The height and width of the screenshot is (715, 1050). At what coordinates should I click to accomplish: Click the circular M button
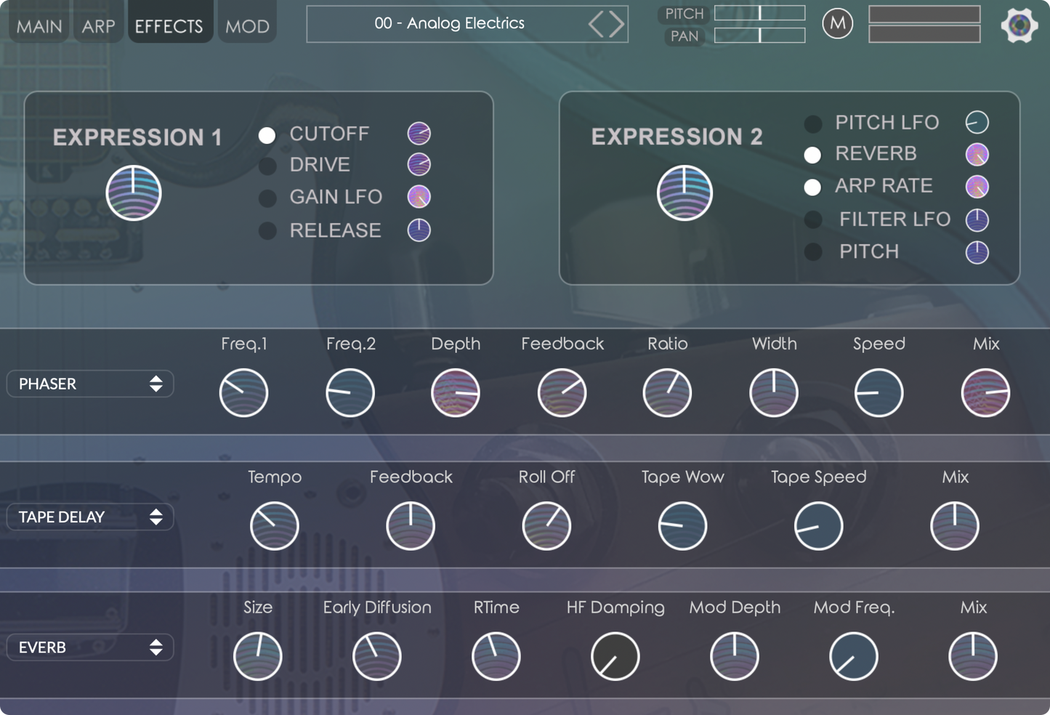[837, 24]
